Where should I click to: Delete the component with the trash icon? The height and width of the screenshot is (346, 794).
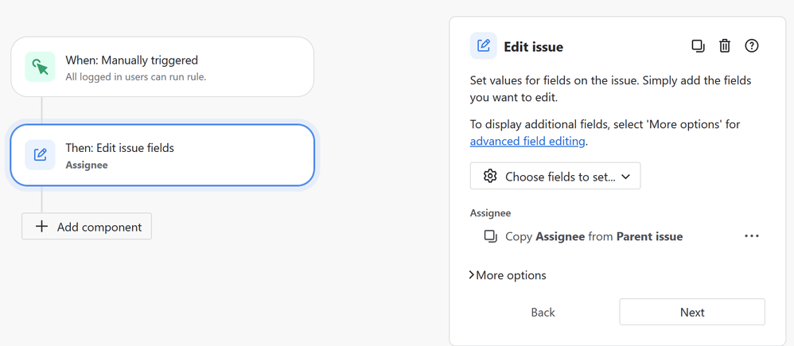(725, 46)
